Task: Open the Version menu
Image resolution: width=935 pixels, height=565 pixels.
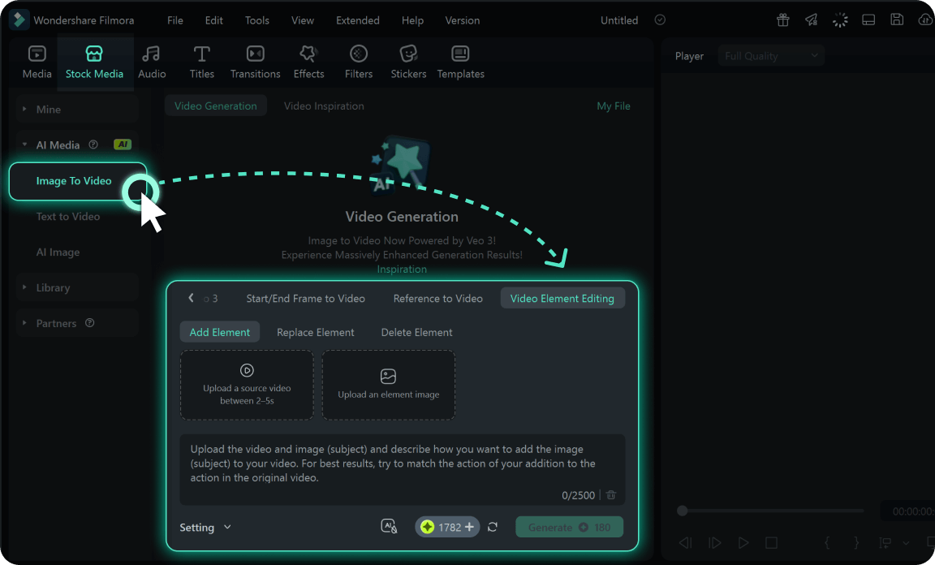Action: pyautogui.click(x=462, y=19)
